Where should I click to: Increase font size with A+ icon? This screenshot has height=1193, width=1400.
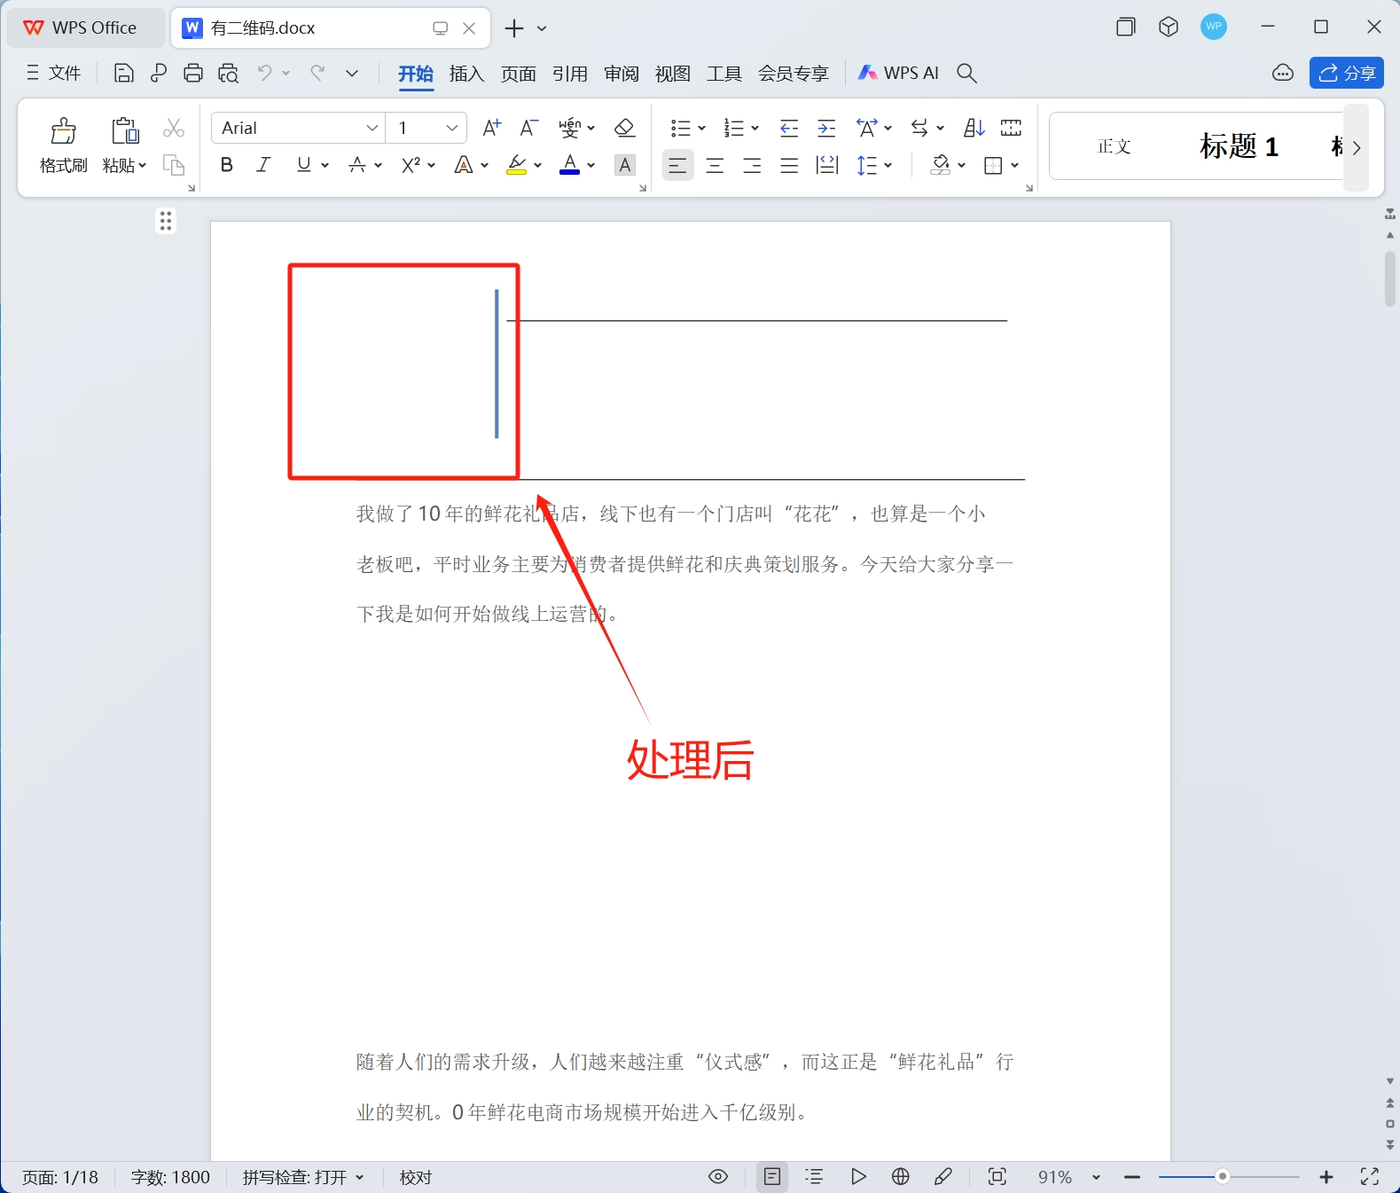point(491,129)
